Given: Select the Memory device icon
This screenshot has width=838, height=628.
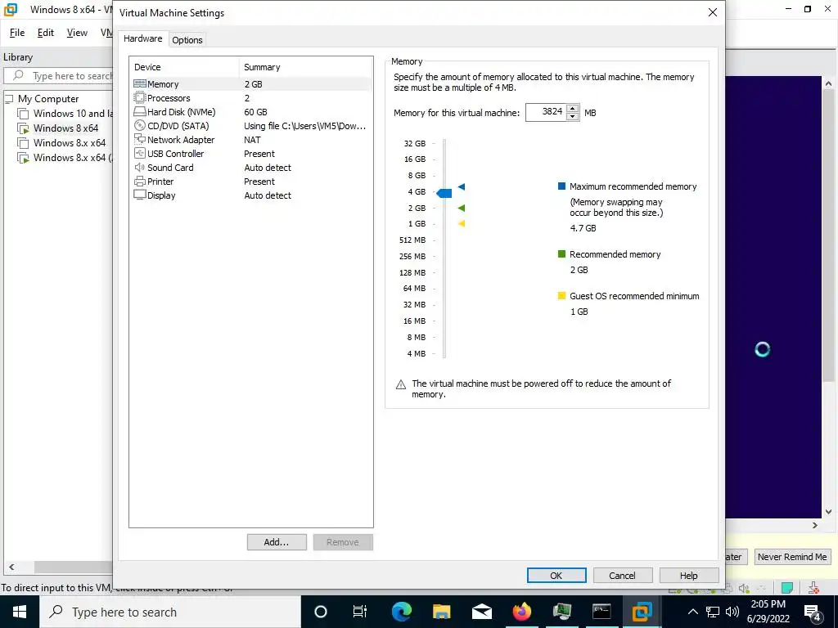Looking at the screenshot, I should (x=139, y=84).
